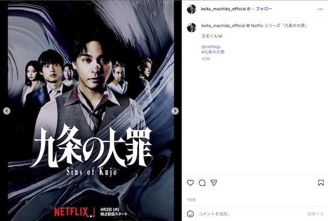This screenshot has width=328, height=221.
Task: Click the 1日前 timestamp under caption
Action: click(x=206, y=59)
